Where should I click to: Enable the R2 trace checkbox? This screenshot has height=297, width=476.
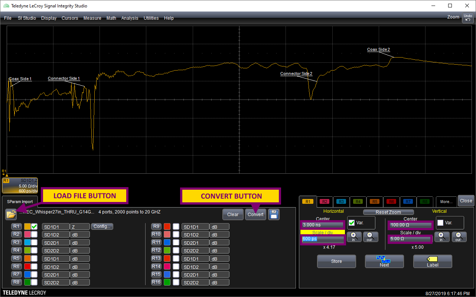[34, 234]
